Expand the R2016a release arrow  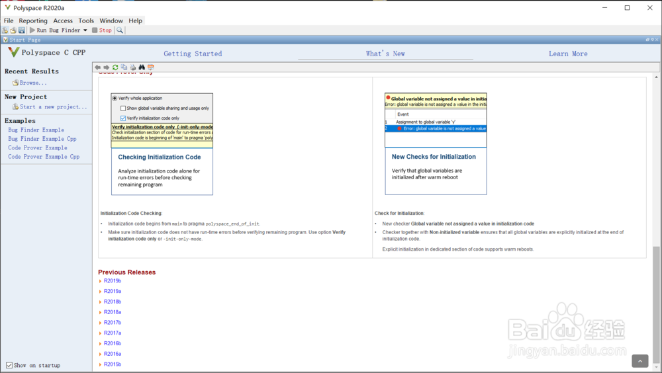pyautogui.click(x=100, y=354)
